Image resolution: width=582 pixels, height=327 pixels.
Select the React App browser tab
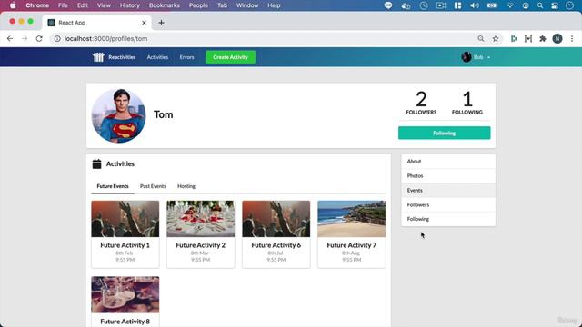click(97, 23)
